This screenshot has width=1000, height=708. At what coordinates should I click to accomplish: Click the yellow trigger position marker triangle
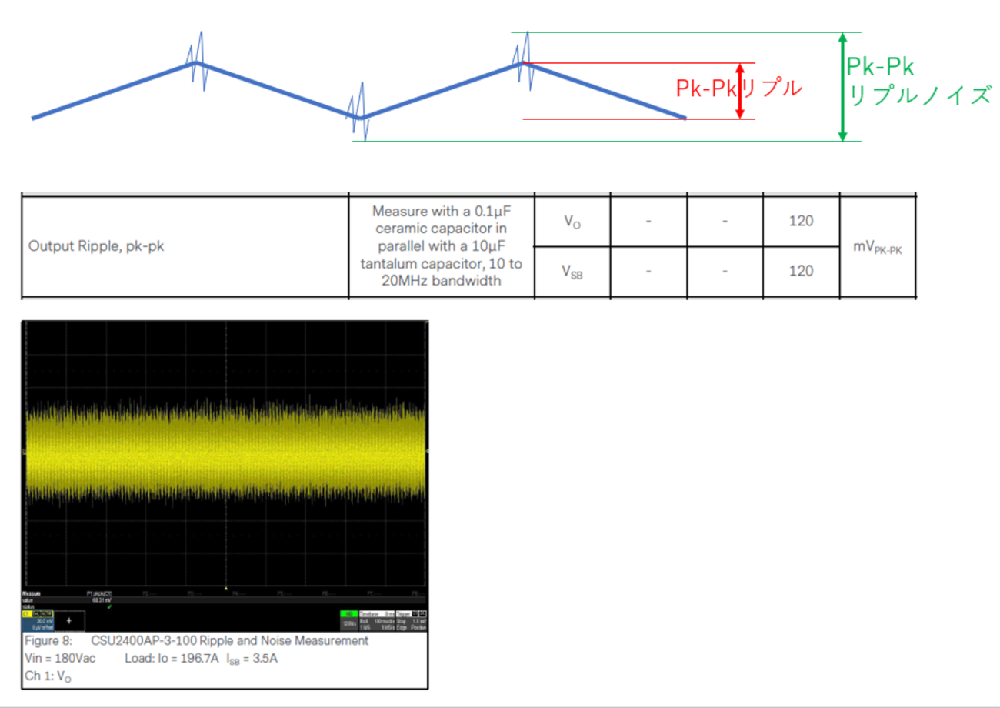tap(226, 589)
